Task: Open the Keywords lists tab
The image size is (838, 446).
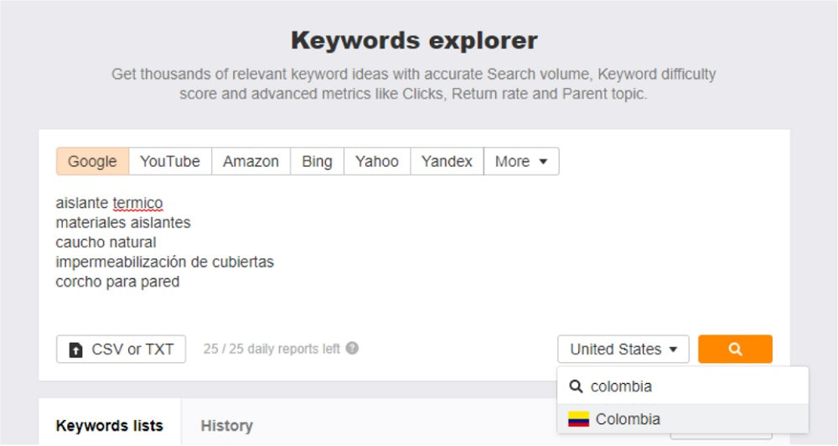Action: coord(110,426)
